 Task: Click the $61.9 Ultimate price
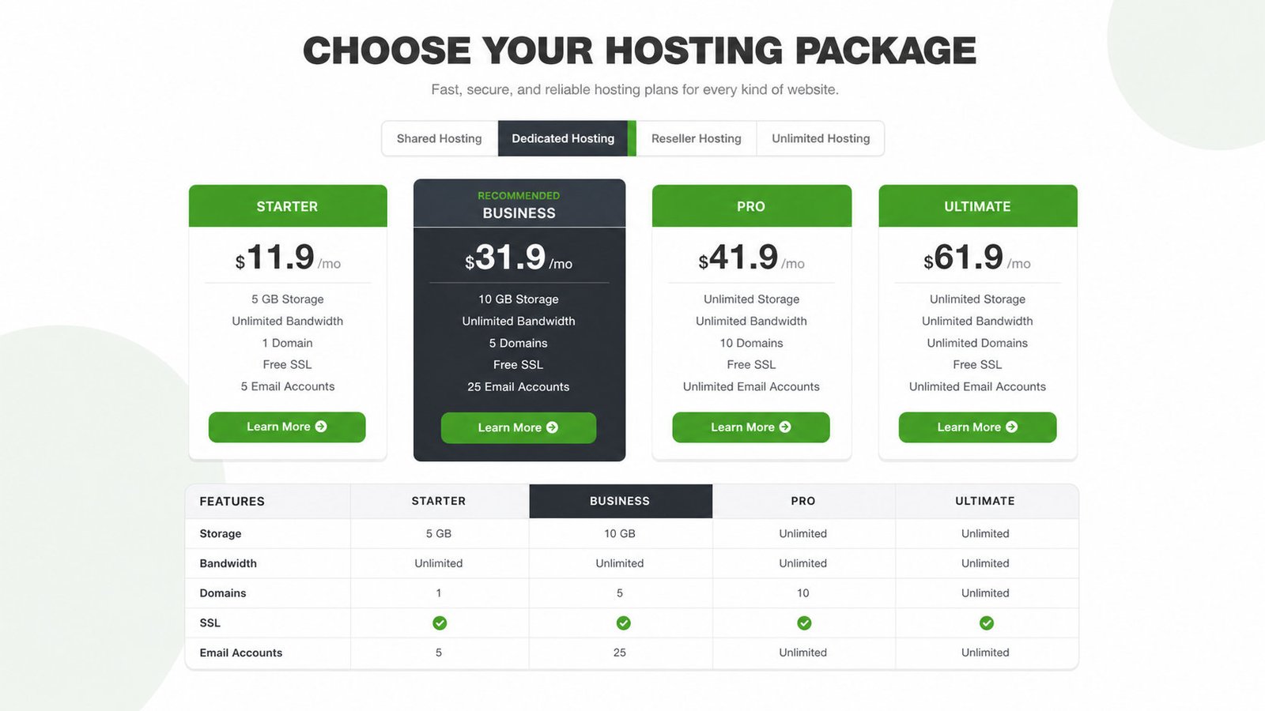(977, 258)
